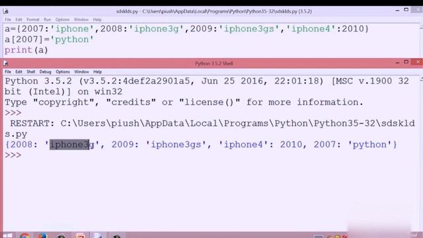Click the 'Python 3.5.2' version banner text
The image size is (423, 238).
(x=38, y=81)
